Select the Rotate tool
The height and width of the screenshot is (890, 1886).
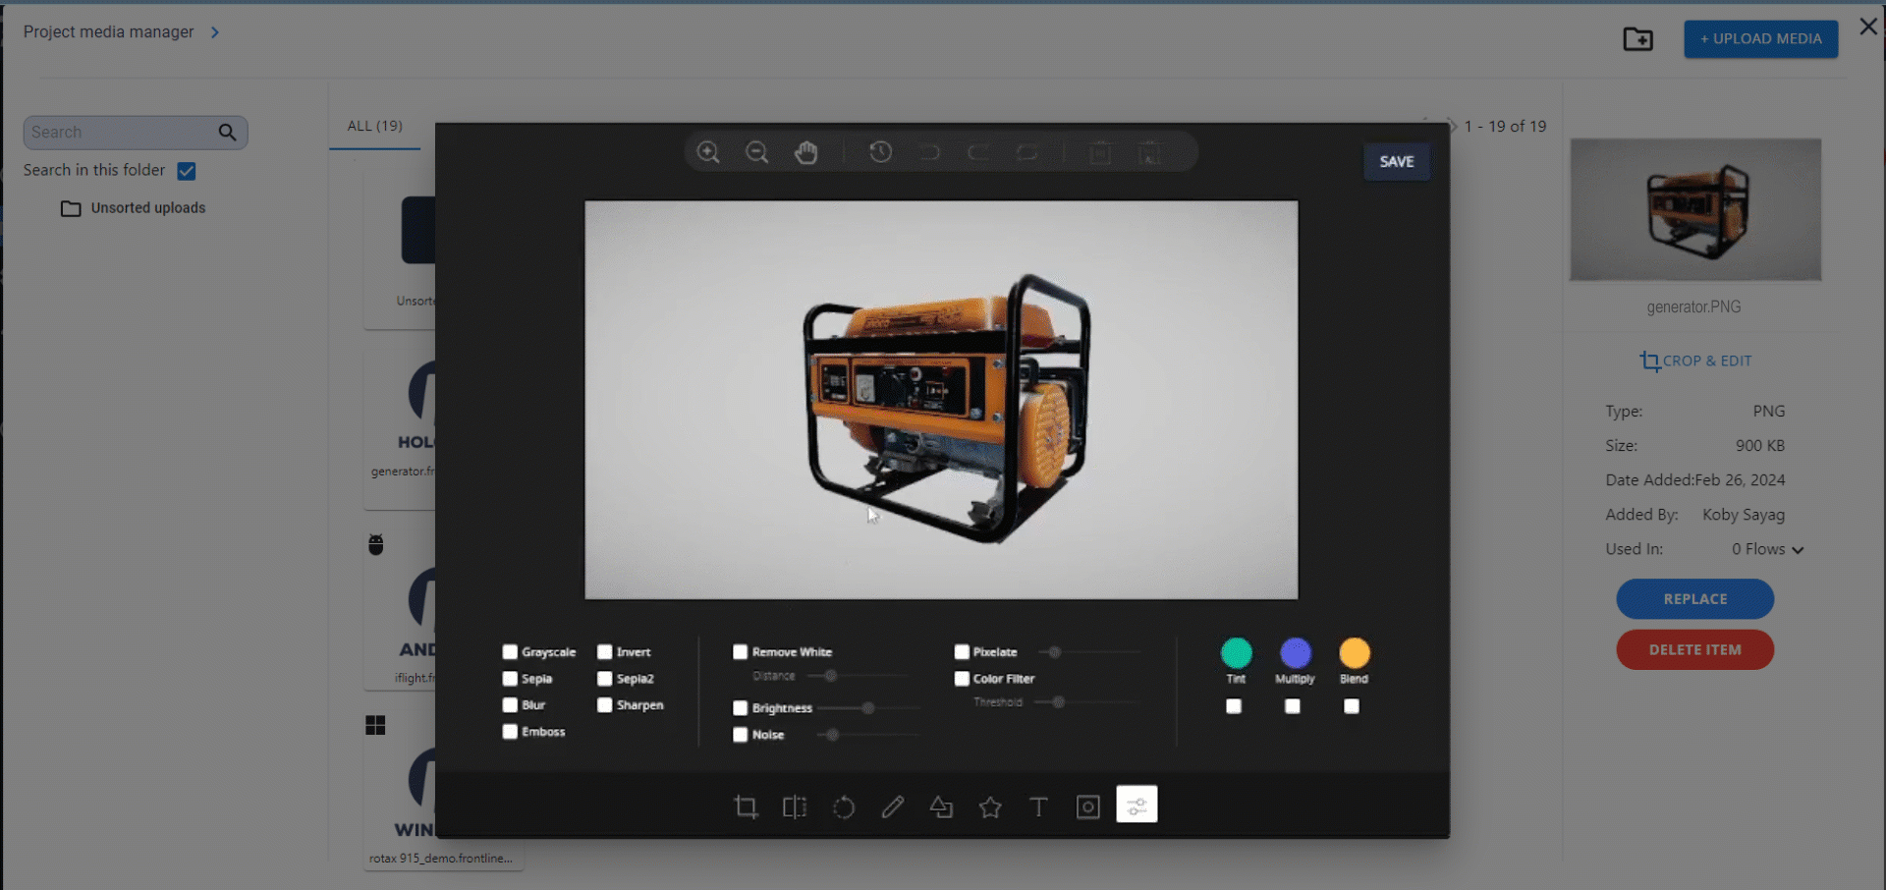point(844,807)
